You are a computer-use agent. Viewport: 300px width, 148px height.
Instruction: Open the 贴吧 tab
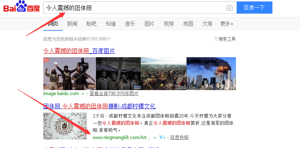(91, 24)
